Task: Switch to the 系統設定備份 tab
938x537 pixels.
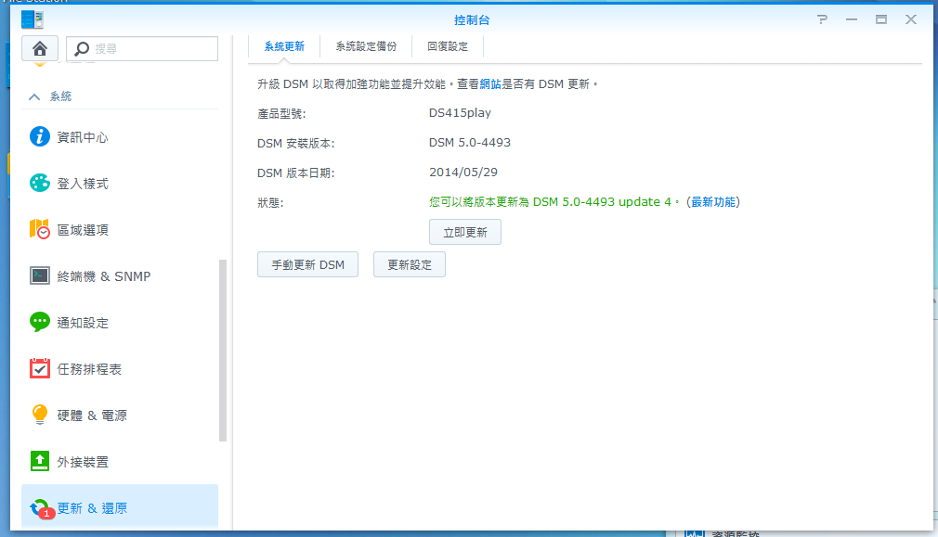Action: (x=366, y=46)
